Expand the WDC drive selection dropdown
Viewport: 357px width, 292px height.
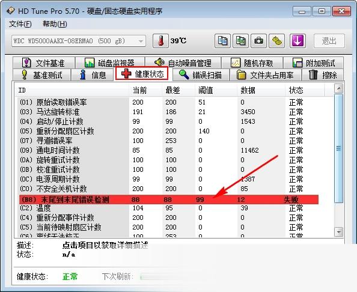pos(79,41)
